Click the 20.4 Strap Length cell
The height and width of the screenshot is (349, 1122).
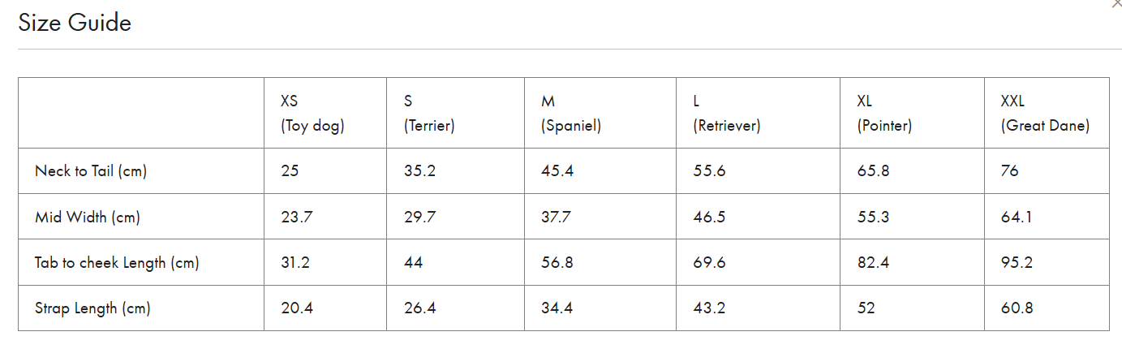click(x=325, y=308)
